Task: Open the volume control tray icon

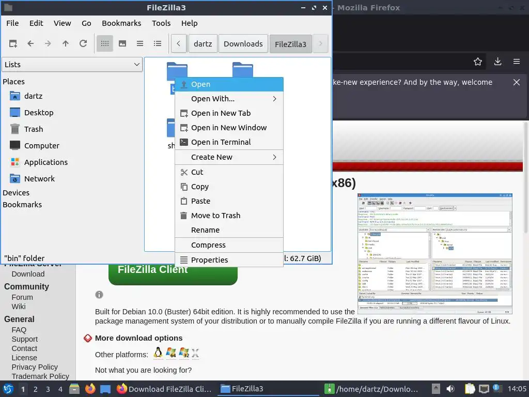Action: point(450,389)
